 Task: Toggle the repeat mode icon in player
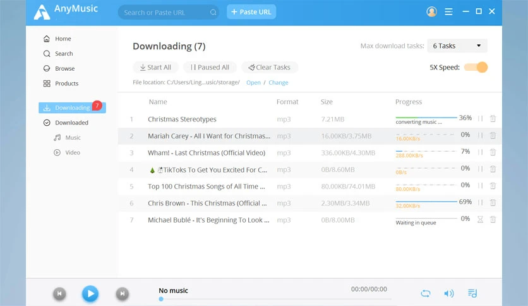pos(426,293)
